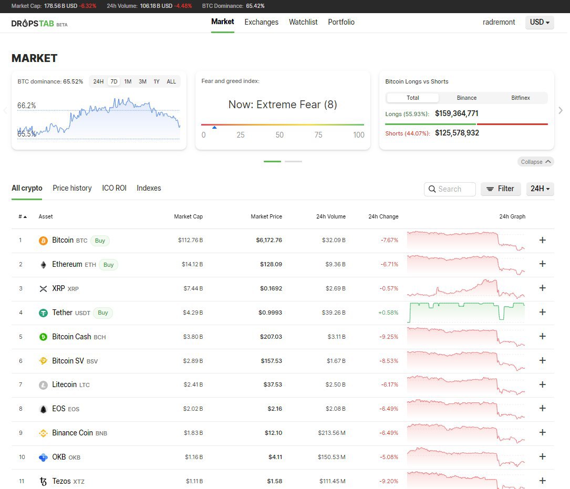570x489 pixels.
Task: Click the XRP coin icon
Action: point(43,289)
